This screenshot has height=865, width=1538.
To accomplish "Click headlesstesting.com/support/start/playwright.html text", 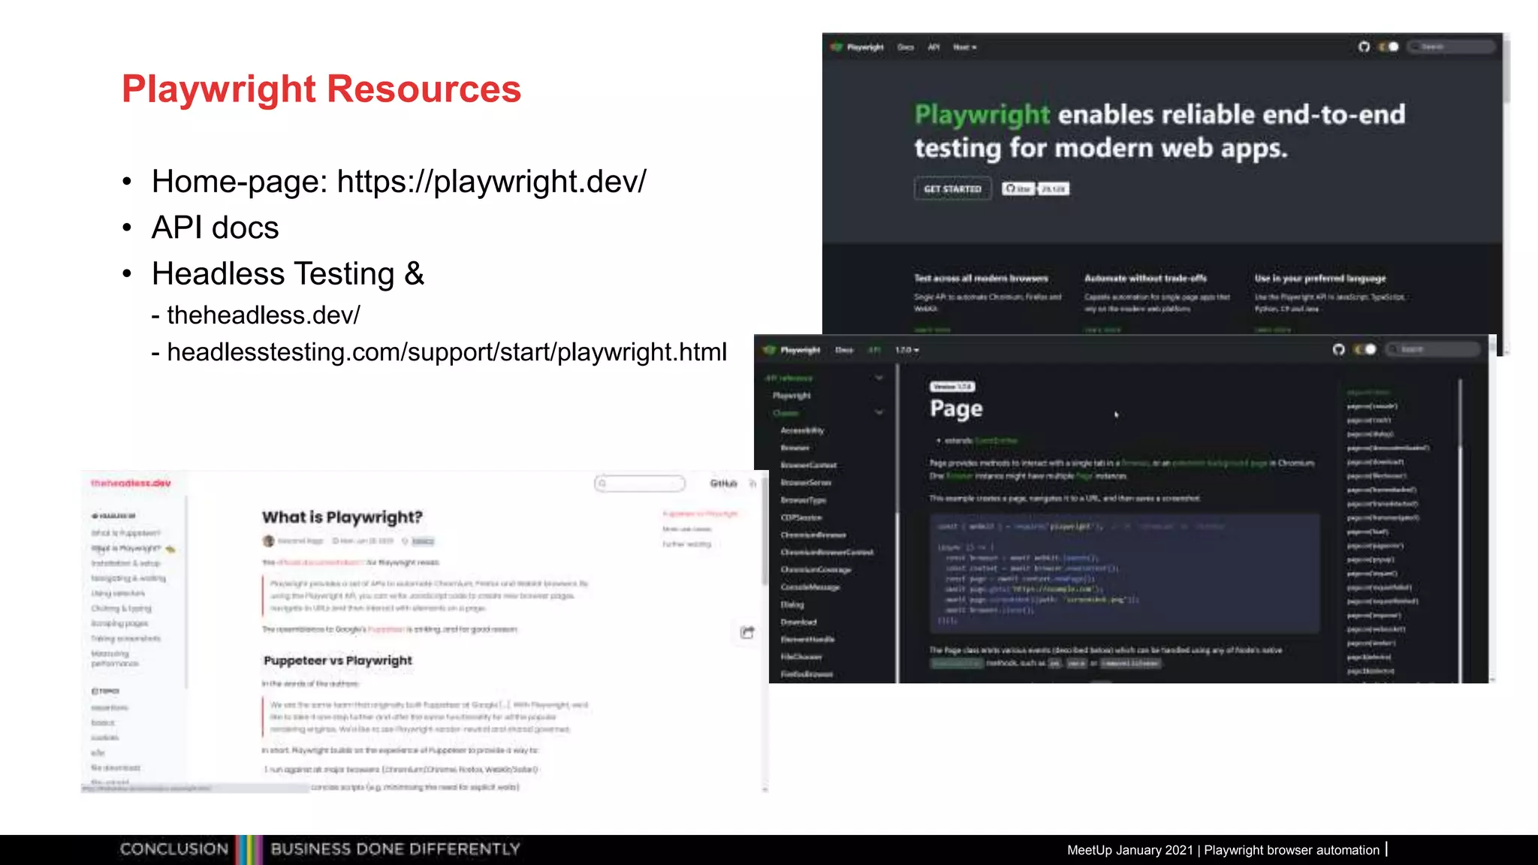I will click(447, 351).
